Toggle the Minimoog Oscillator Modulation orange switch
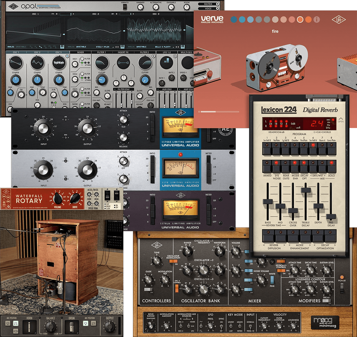 point(173,261)
